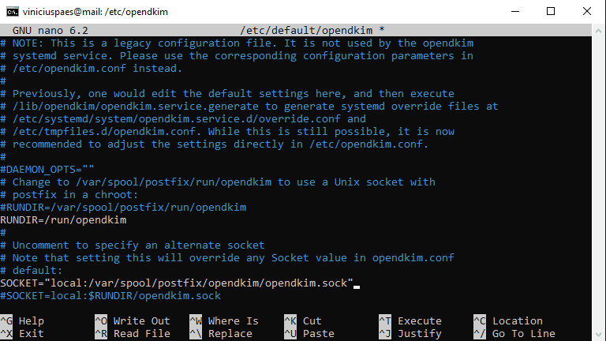Click the Execute shortcut label
The image size is (606, 341).
click(419, 321)
